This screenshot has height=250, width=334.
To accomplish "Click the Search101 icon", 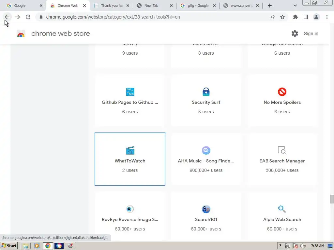I will tap(206, 209).
